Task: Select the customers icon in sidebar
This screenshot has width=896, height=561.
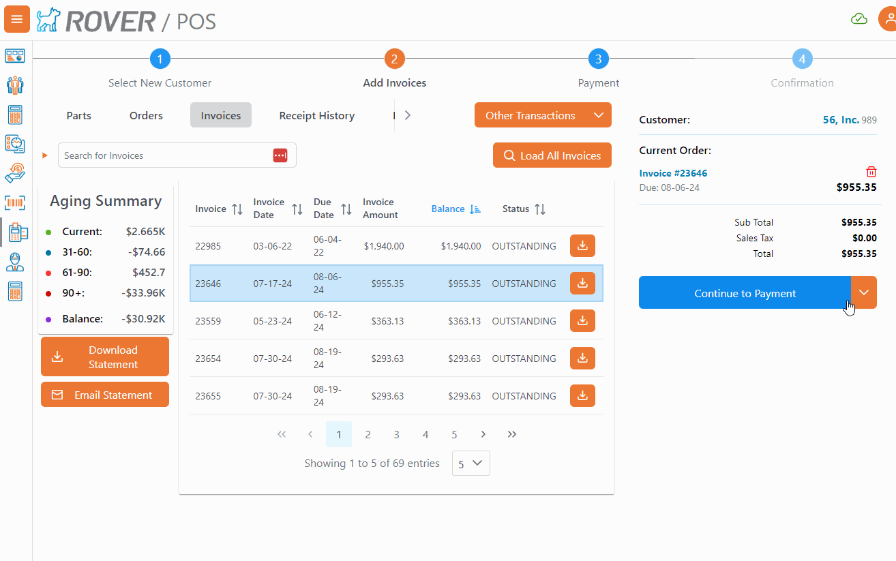Action: point(15,85)
